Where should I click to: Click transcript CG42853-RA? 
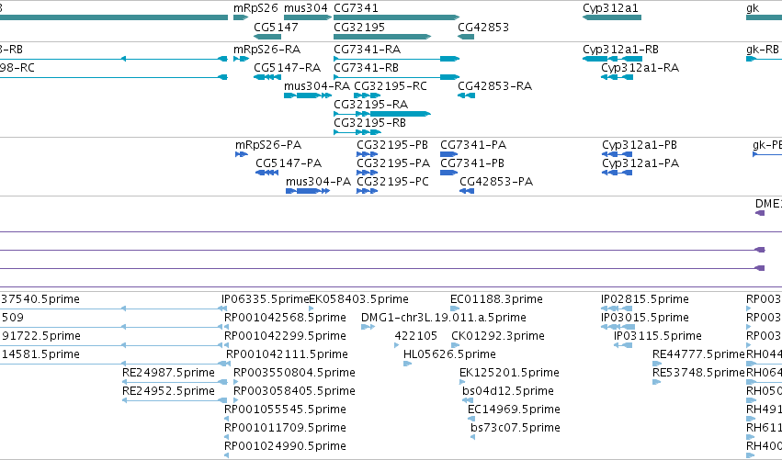[x=494, y=86]
